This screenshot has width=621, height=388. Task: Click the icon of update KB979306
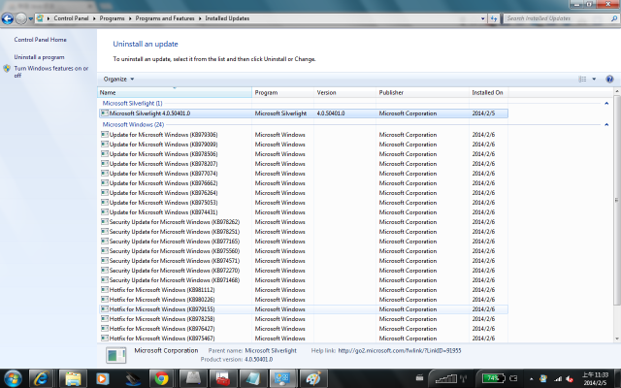pos(105,134)
